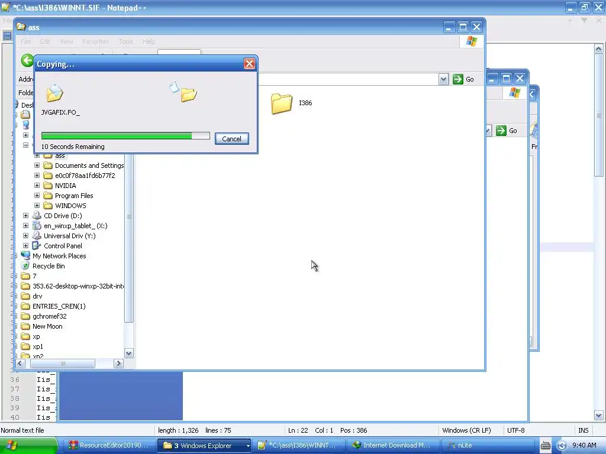Select the NVIDIA folder icon in tree
This screenshot has height=454, width=606.
[x=48, y=185]
